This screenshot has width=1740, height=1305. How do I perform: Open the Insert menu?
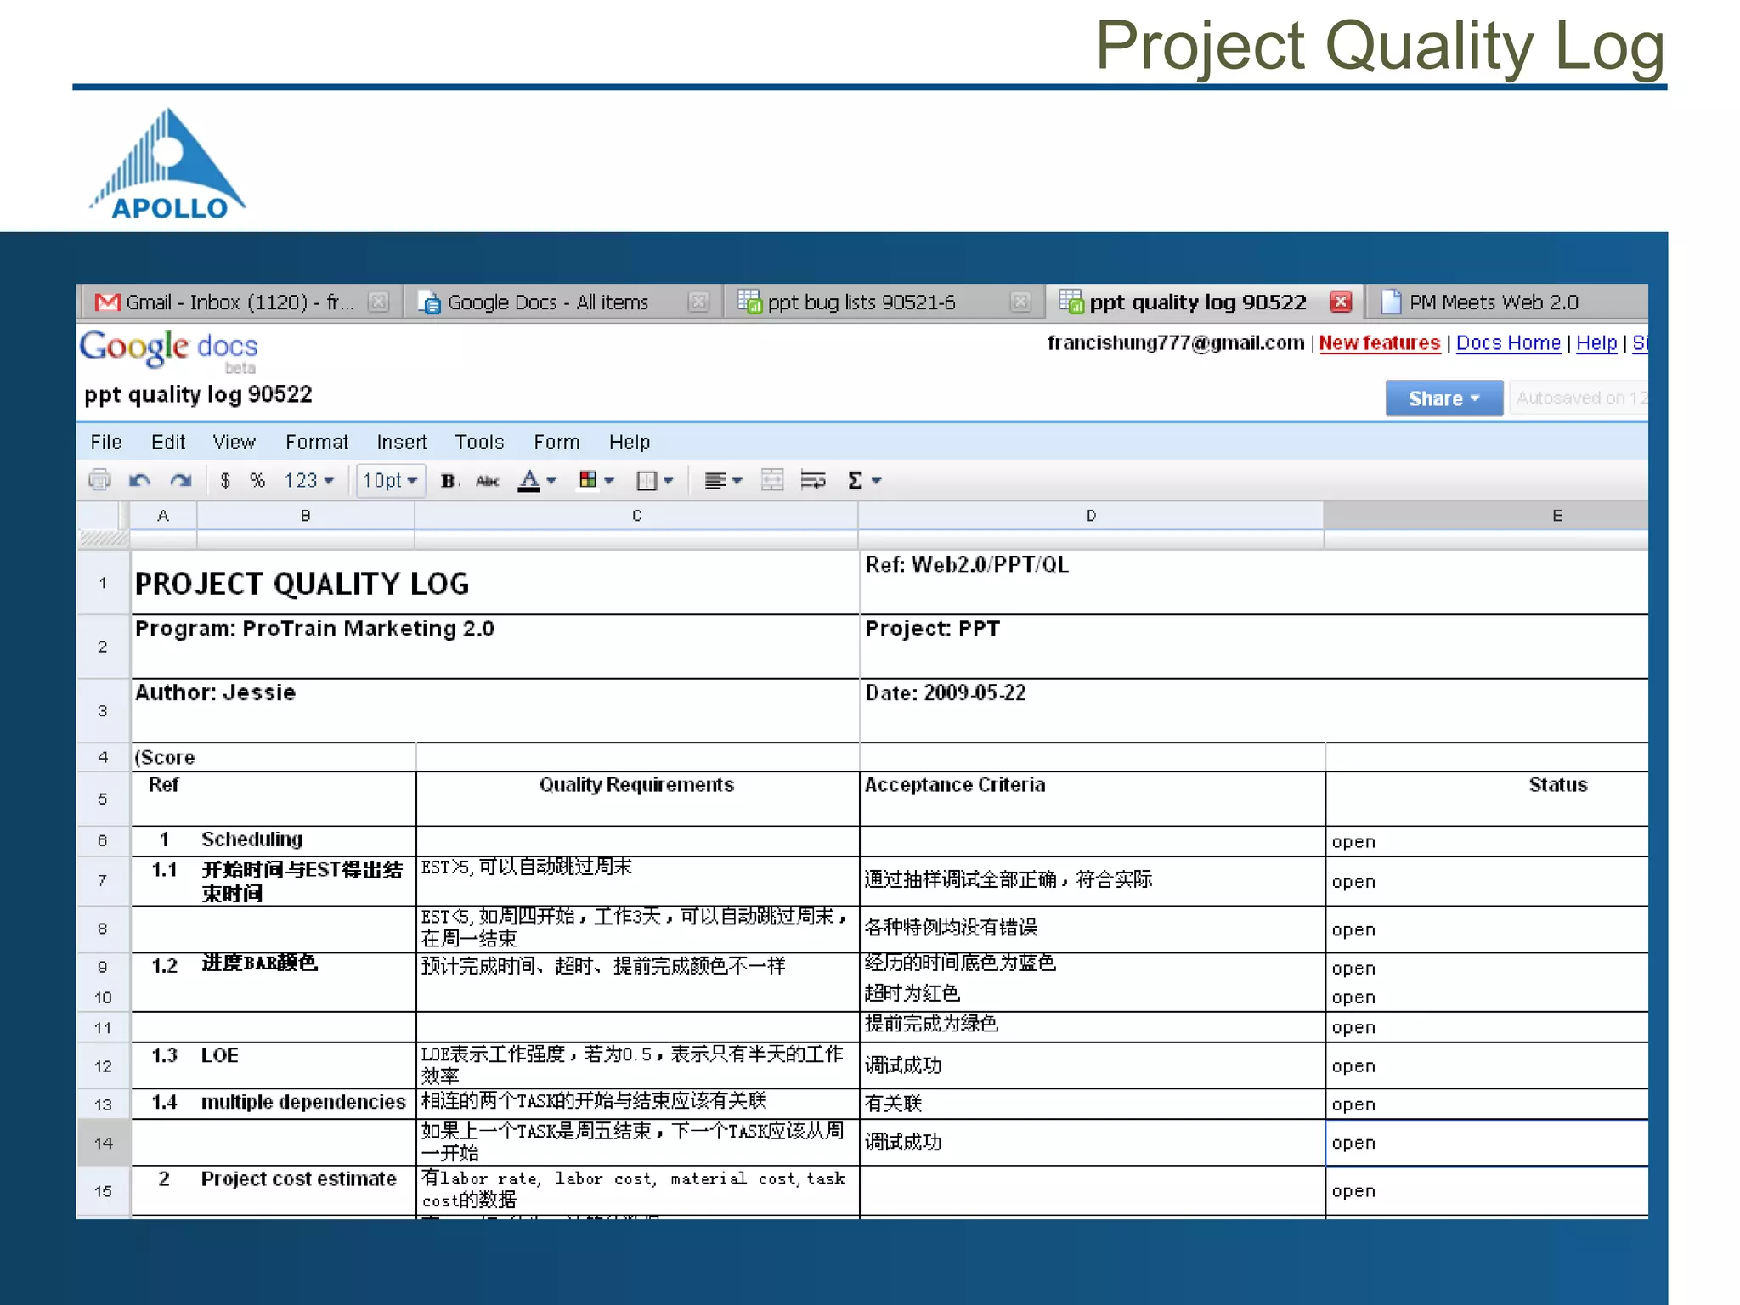[402, 442]
